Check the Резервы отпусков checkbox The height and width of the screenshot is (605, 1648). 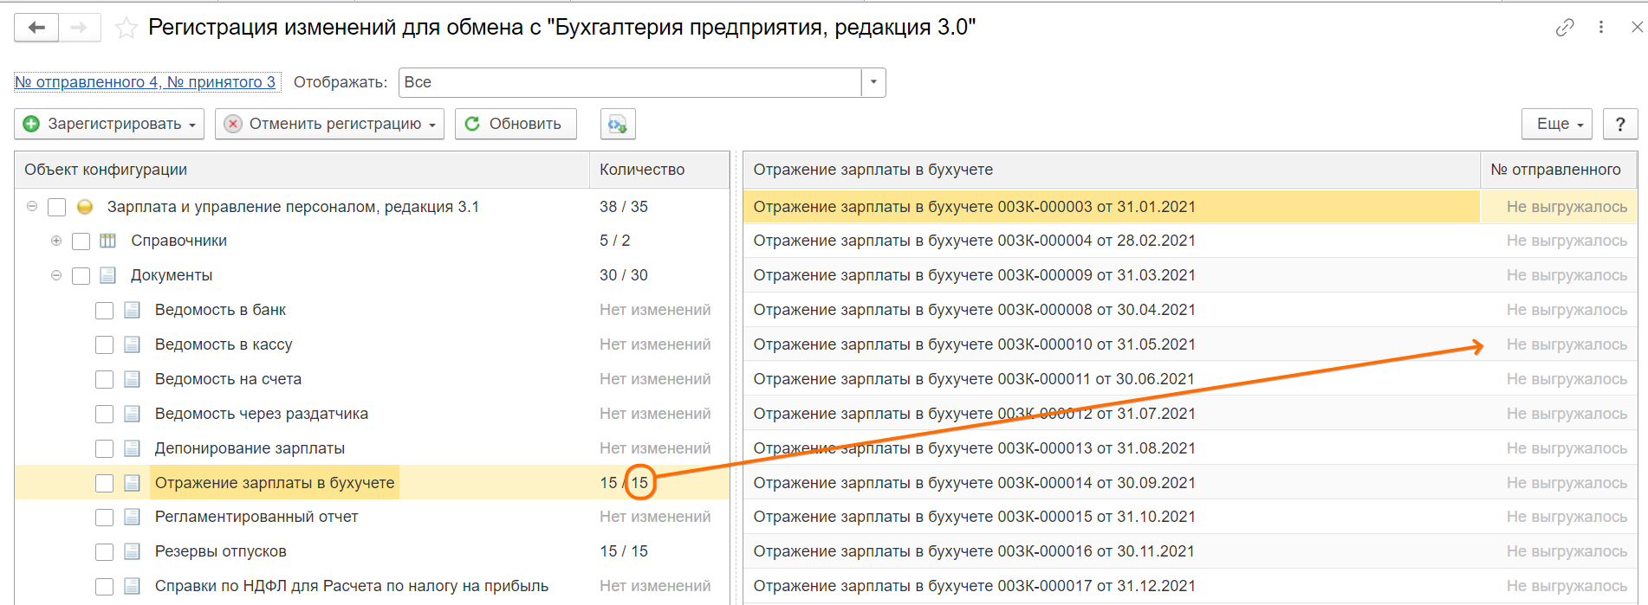[105, 551]
